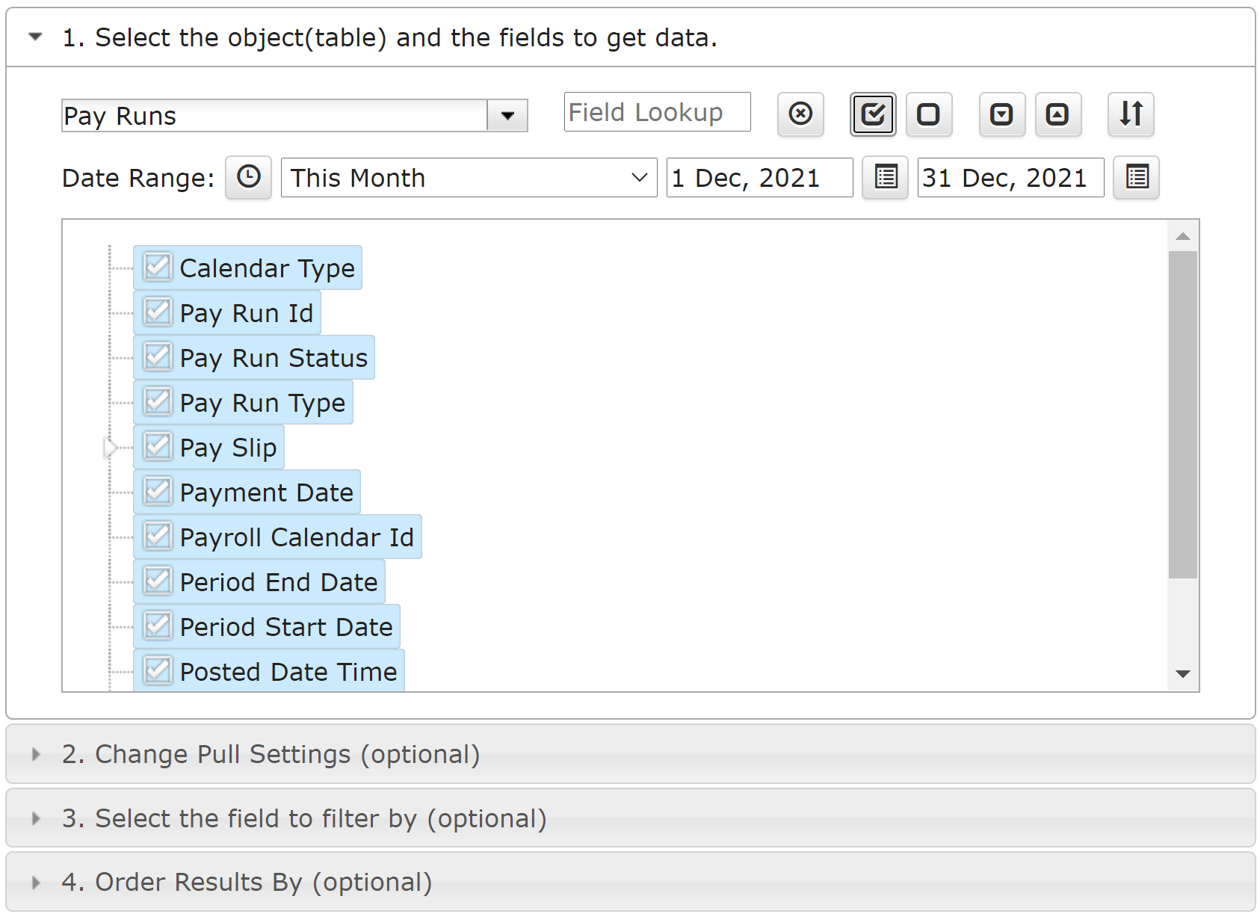
Task: Select the Period Start Date field label
Action: 286,627
